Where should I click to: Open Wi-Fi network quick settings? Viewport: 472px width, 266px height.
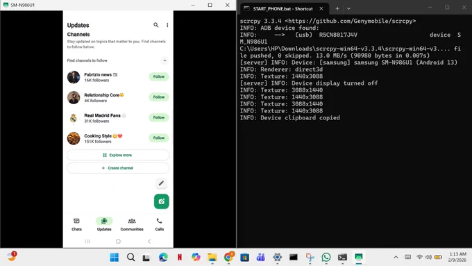point(419,257)
